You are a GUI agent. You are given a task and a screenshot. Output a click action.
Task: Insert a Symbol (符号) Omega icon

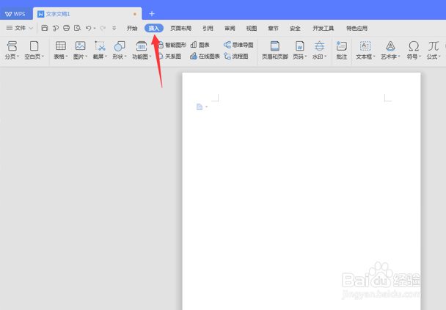click(x=414, y=46)
